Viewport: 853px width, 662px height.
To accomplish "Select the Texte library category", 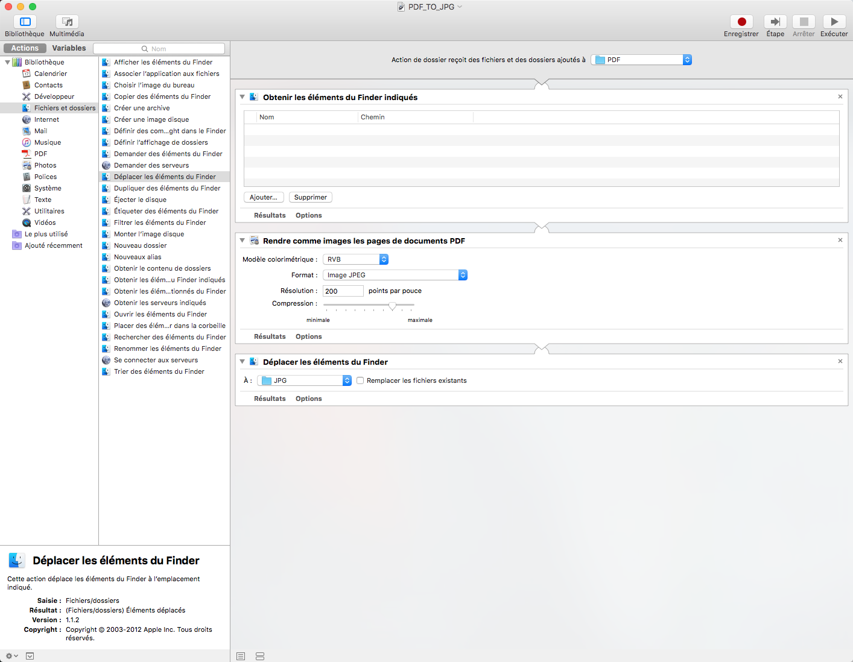I will 42,200.
